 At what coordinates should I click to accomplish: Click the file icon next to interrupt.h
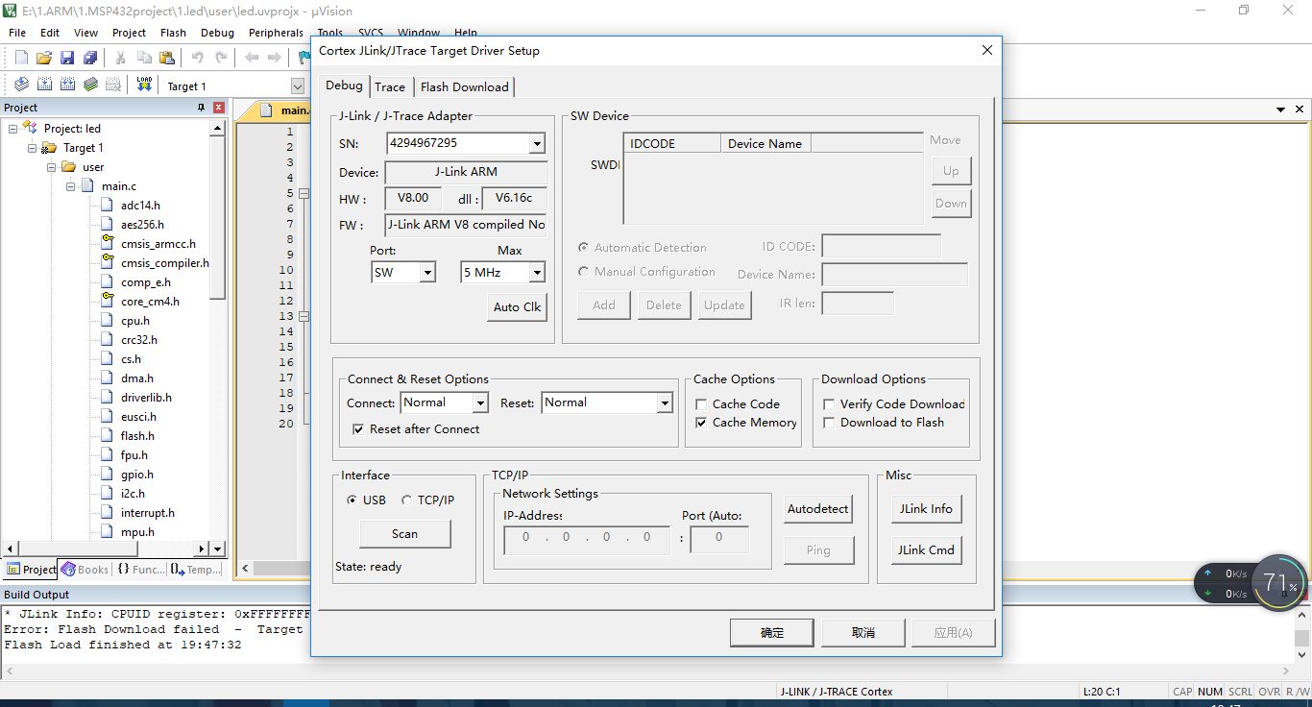coord(106,513)
